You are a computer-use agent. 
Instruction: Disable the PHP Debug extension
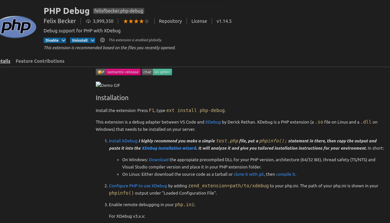point(52,40)
